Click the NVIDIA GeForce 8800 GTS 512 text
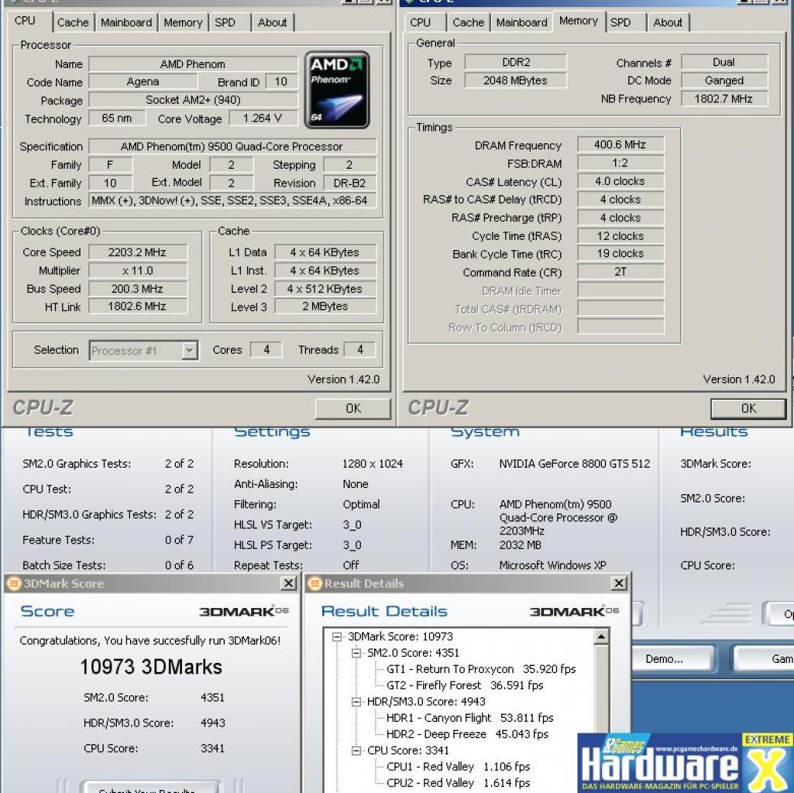Screen dimensions: 794x793 pyautogui.click(x=574, y=463)
